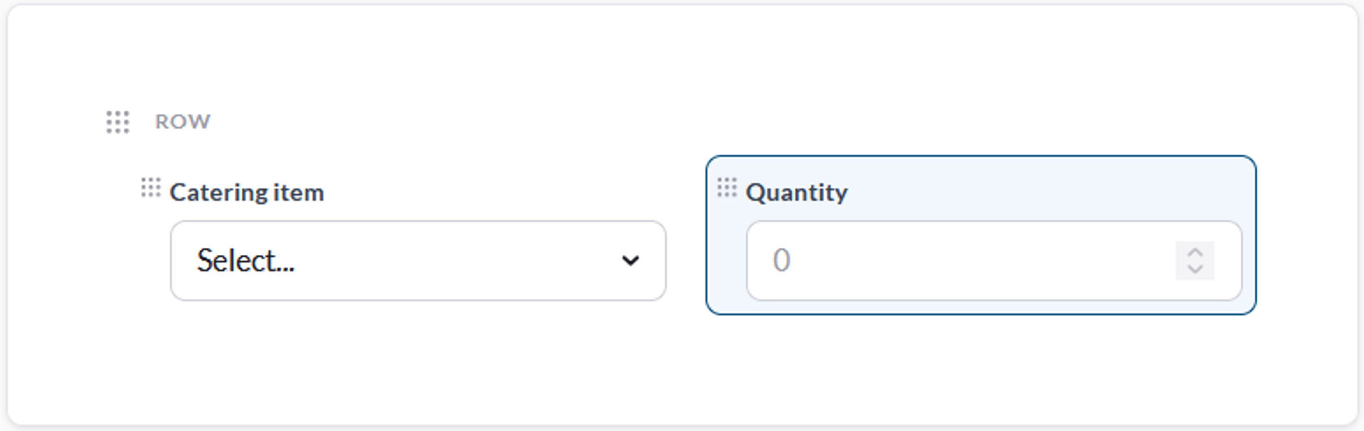The height and width of the screenshot is (431, 1364).
Task: Grab the Catering item drag handle
Action: click(151, 188)
